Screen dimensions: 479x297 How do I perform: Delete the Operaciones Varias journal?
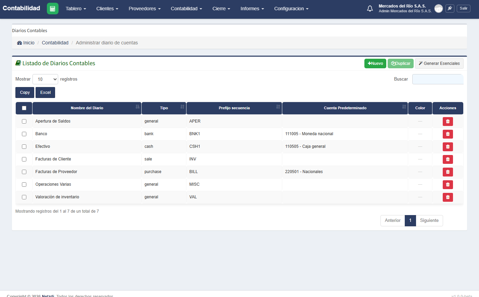tap(448, 185)
